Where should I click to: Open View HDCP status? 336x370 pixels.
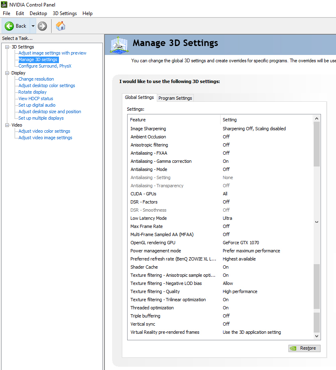pos(36,99)
